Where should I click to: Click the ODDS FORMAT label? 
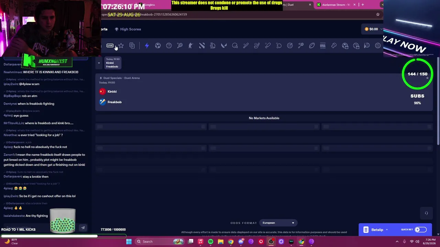(243, 223)
